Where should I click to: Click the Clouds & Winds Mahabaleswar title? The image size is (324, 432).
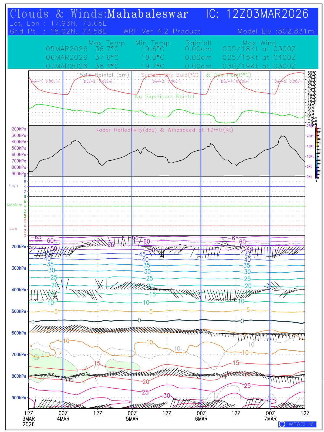point(99,14)
